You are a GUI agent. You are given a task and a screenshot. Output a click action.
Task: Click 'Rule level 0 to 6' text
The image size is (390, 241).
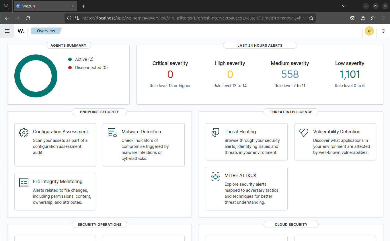[x=350, y=86]
